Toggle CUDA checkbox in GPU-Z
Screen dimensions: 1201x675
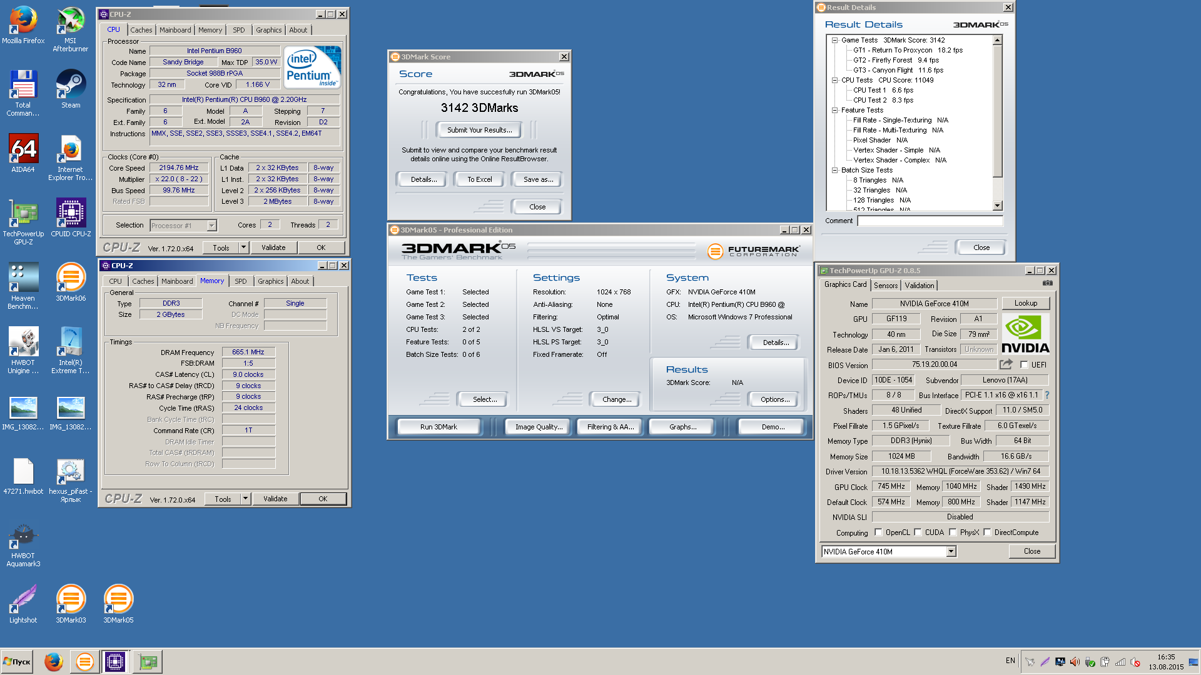pos(918,532)
